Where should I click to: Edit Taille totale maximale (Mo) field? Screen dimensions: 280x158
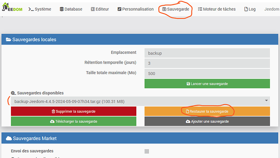tap(207, 73)
